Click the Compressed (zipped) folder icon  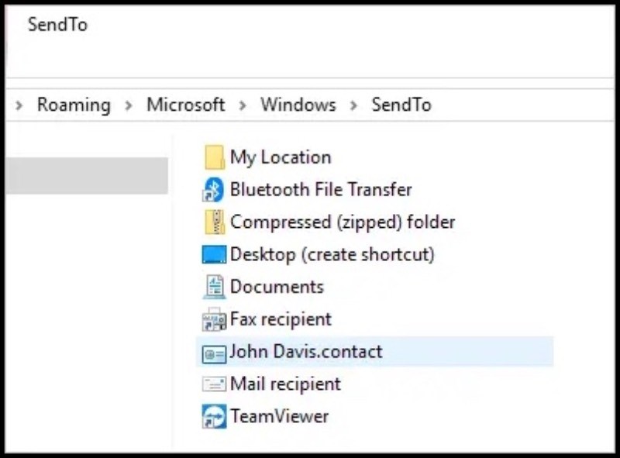tap(215, 222)
